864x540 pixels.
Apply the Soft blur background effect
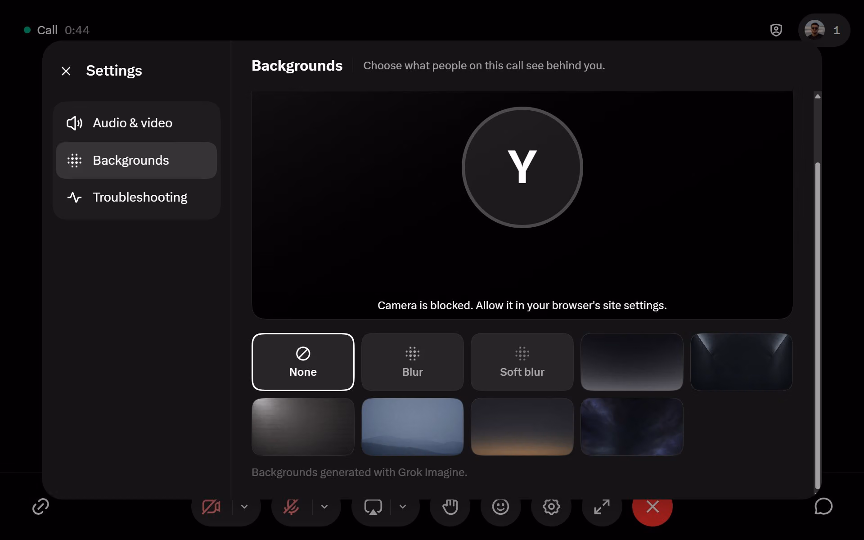(522, 362)
